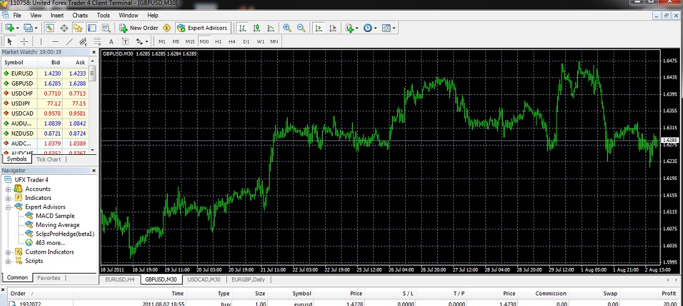
Task: Open the Charts menu
Action: point(80,15)
